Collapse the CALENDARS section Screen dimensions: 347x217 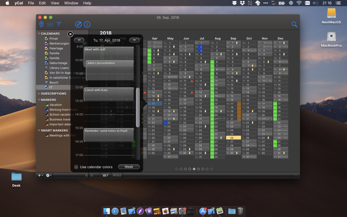tap(38, 34)
